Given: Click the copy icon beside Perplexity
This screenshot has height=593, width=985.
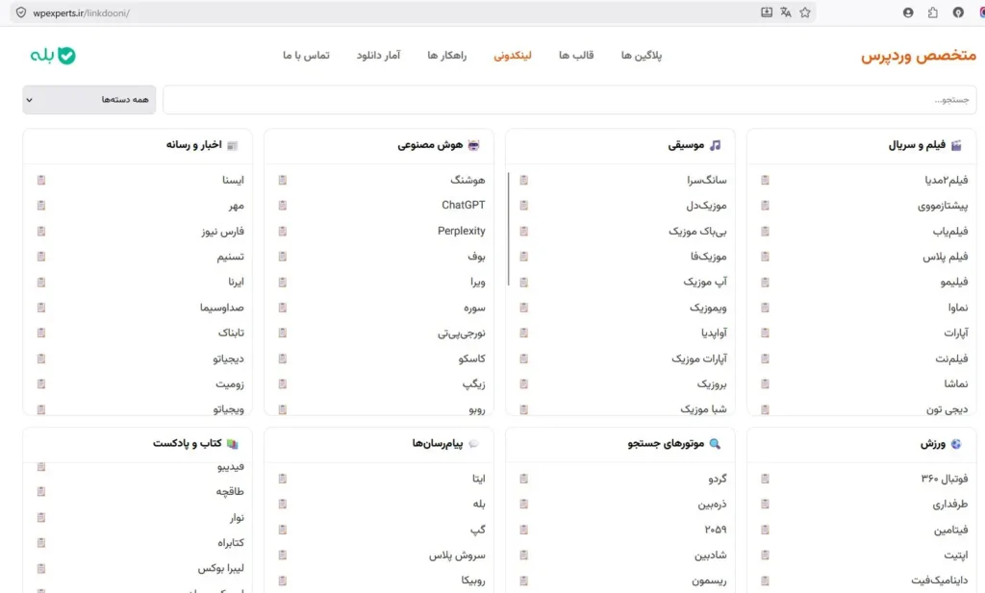Looking at the screenshot, I should click(x=283, y=231).
